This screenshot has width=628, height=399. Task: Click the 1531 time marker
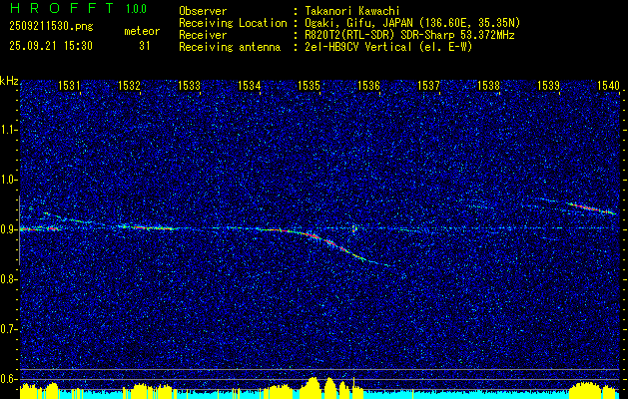[x=69, y=86]
